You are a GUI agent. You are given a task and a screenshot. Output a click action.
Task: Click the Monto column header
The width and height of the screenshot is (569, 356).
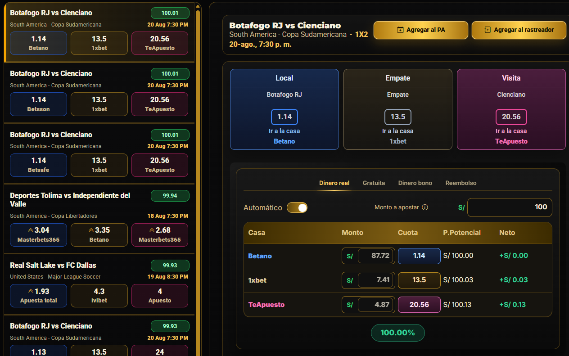tap(352, 233)
